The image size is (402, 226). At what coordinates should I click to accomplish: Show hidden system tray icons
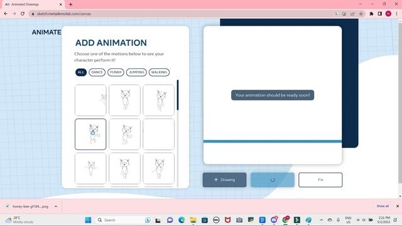point(321,220)
